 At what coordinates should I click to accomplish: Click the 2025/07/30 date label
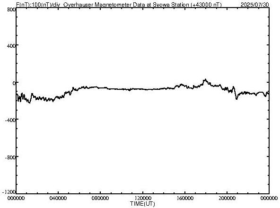pos(254,5)
